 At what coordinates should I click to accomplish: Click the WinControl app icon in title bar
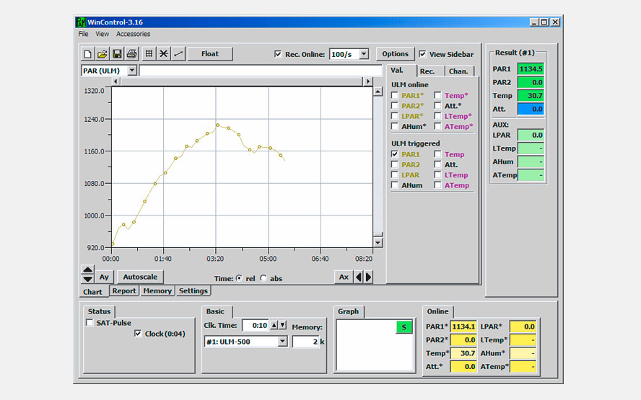pos(81,22)
